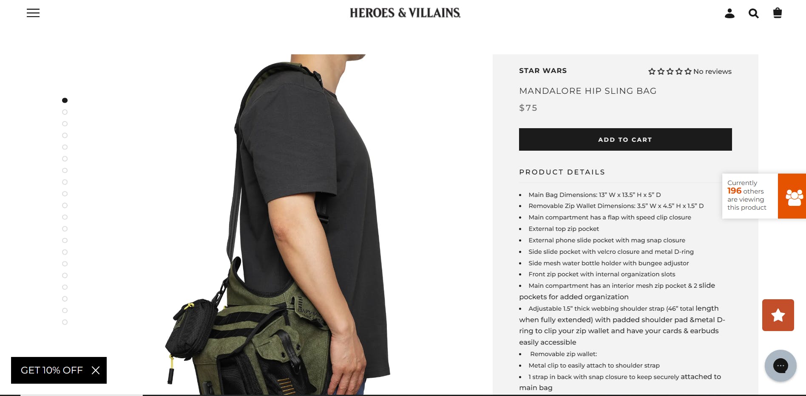Select the tenth gallery image dot

65,205
